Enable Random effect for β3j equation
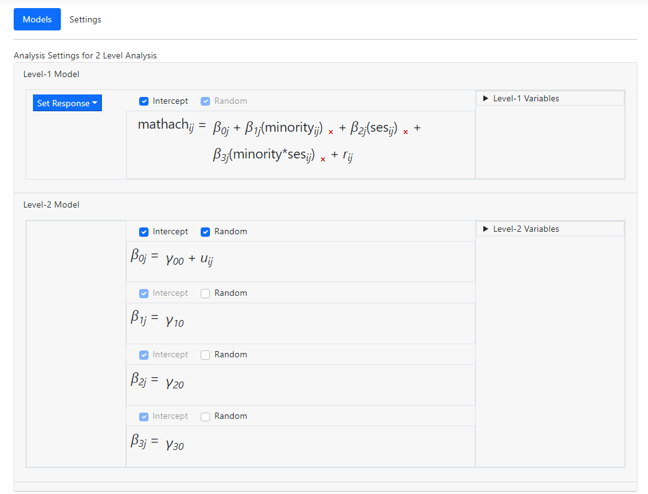Screen dimensions: 648x494 tap(206, 416)
